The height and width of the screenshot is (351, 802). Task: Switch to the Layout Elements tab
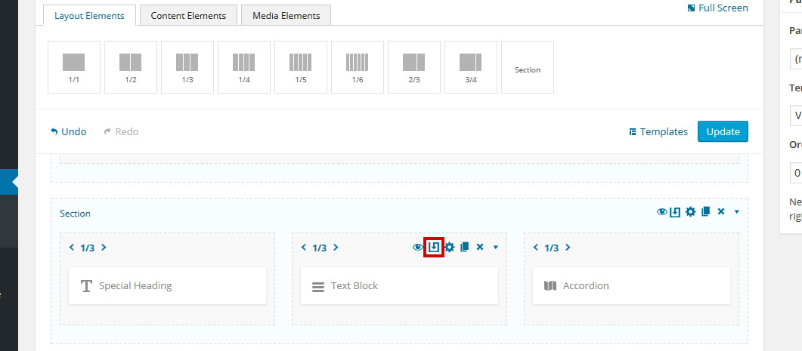click(x=89, y=15)
